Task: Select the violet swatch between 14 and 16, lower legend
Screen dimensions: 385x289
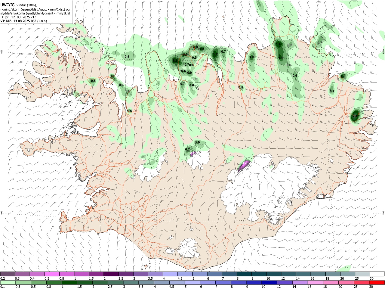Action: (300, 282)
